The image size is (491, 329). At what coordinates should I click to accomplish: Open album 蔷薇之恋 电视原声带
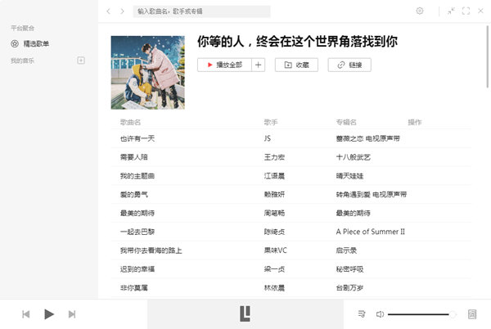click(368, 138)
